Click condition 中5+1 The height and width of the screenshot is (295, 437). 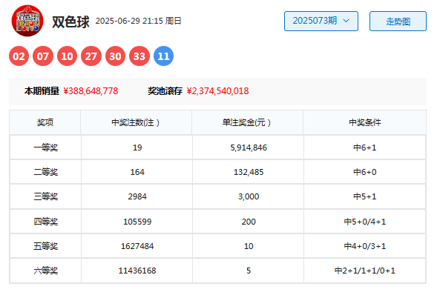coord(365,196)
